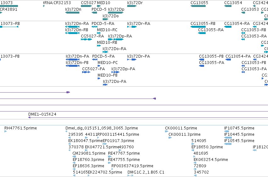Click protein CG13055-PB

[211, 56]
